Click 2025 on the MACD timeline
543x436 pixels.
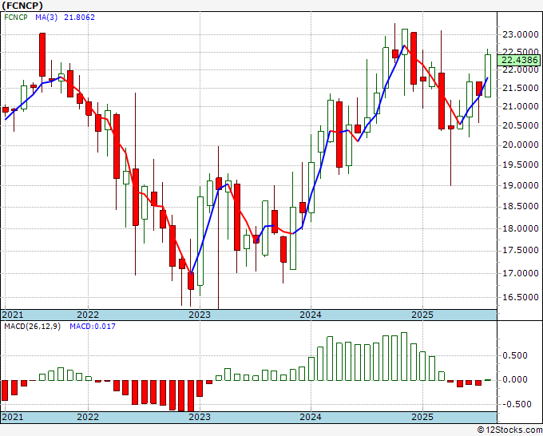(422, 417)
